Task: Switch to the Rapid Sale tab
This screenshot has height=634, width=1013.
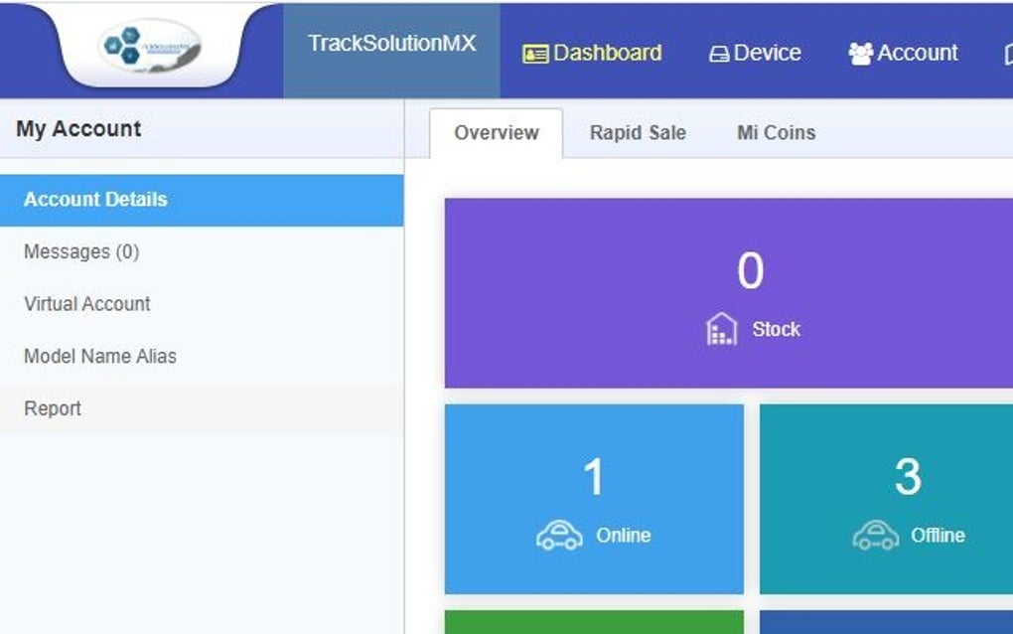Action: (x=637, y=132)
